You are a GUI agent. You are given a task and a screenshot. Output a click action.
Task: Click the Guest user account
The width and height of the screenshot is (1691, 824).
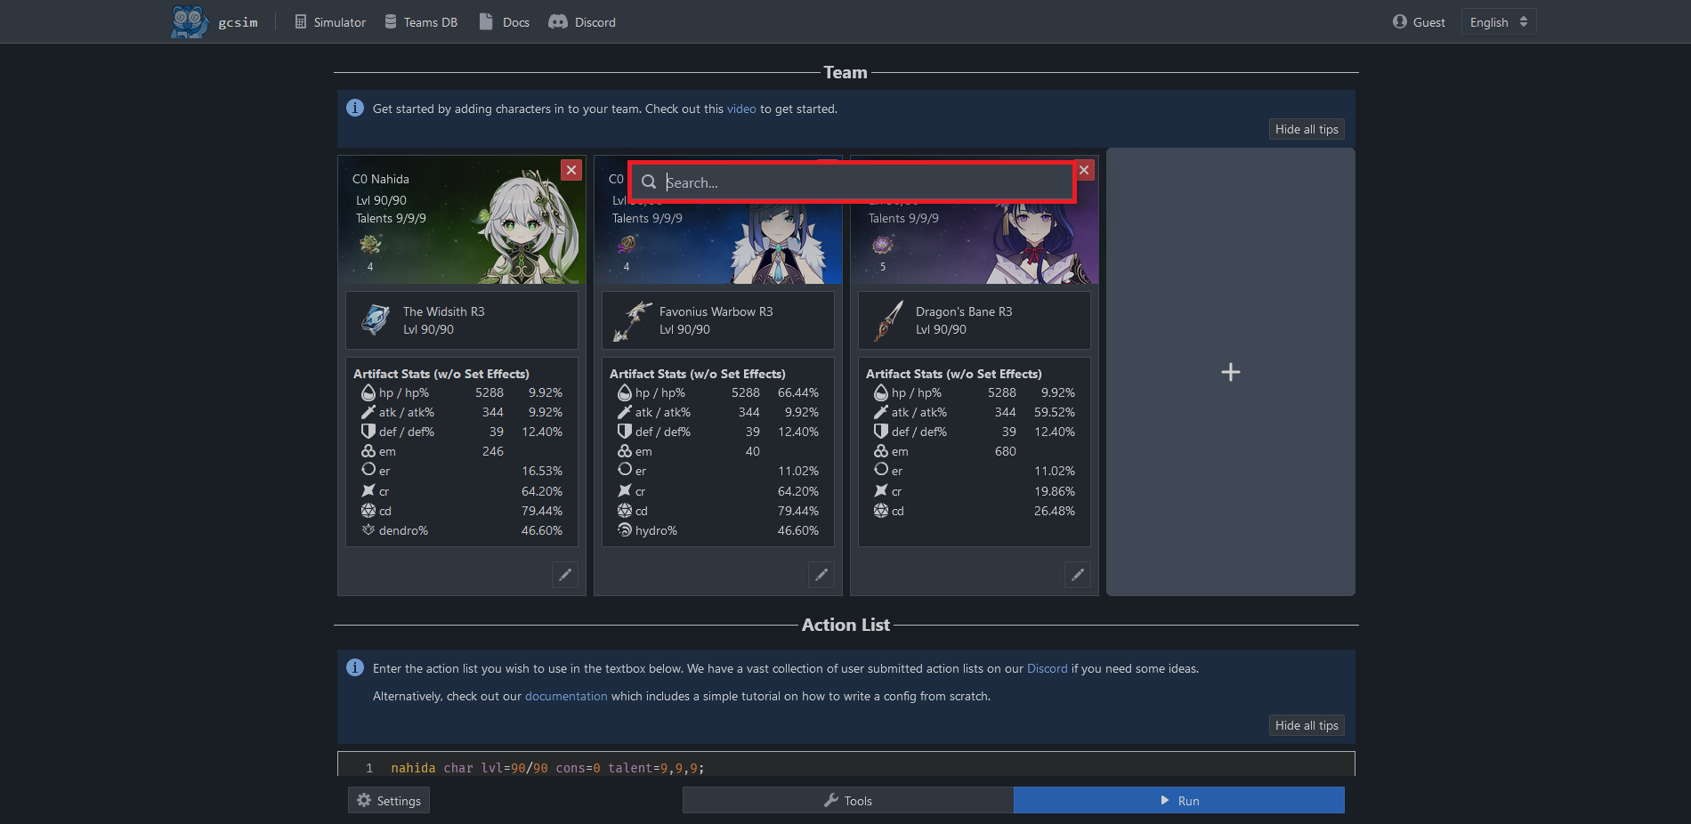pyautogui.click(x=1419, y=22)
